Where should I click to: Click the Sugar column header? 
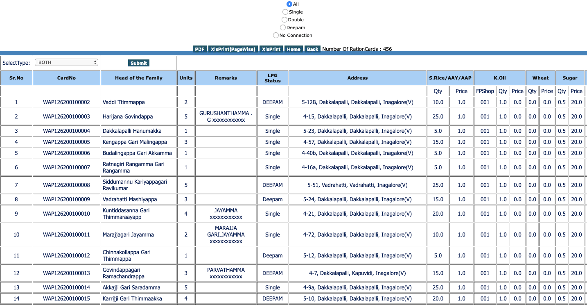(570, 78)
